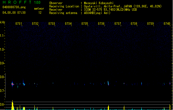Click the meteor echo just after 0736
The image size is (173, 110).
coord(108,83)
